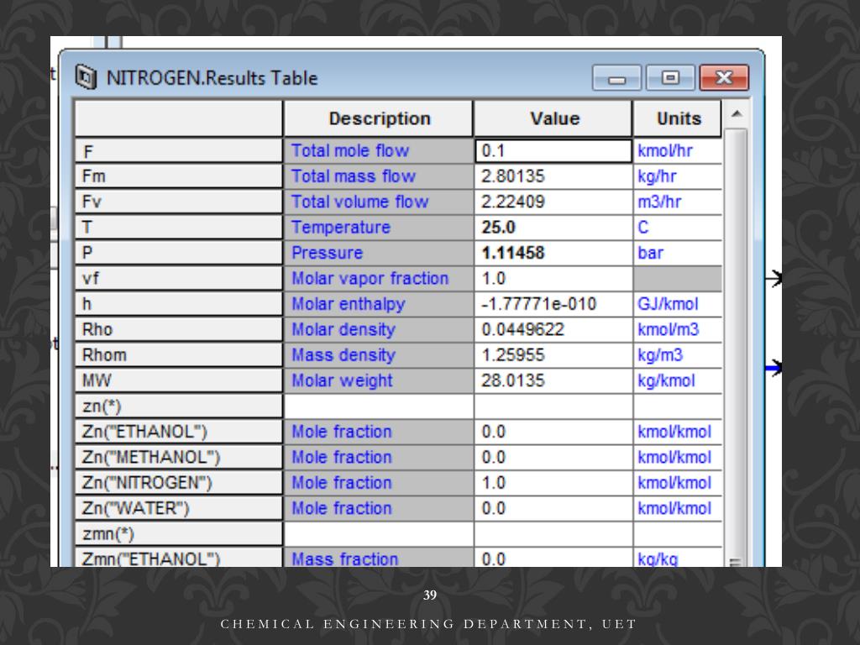The height and width of the screenshot is (645, 860).
Task: Select the Fm variable row header
Action: pyautogui.click(x=179, y=176)
